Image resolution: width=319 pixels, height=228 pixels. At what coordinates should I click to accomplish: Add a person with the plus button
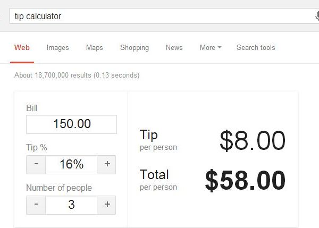(107, 205)
